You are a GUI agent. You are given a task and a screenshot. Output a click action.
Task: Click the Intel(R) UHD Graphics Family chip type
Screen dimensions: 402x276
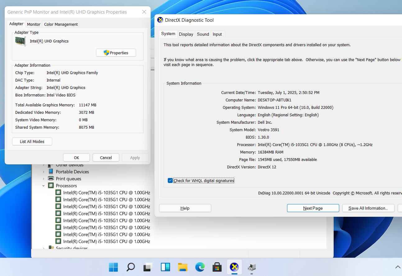click(x=72, y=73)
